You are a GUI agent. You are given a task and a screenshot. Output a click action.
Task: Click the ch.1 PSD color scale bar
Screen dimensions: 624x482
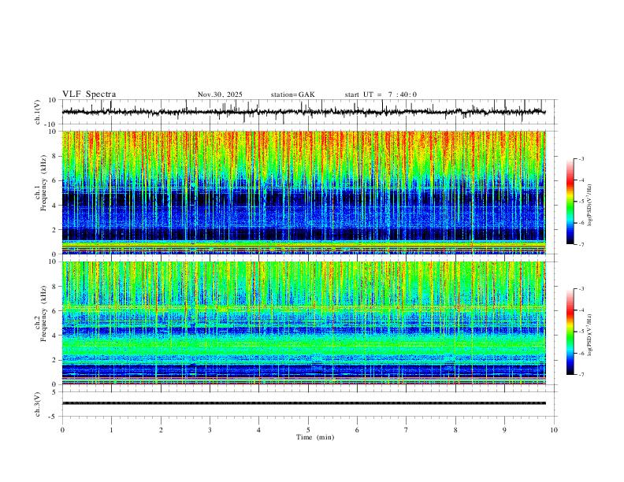coord(570,202)
